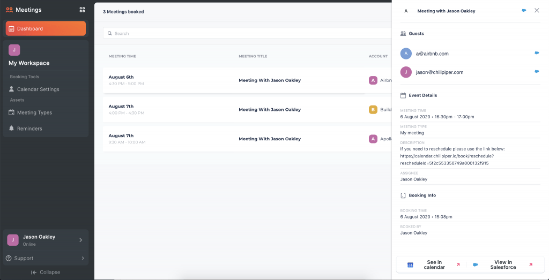Click the Meetings logo icon
This screenshot has height=280, width=549.
click(x=10, y=10)
